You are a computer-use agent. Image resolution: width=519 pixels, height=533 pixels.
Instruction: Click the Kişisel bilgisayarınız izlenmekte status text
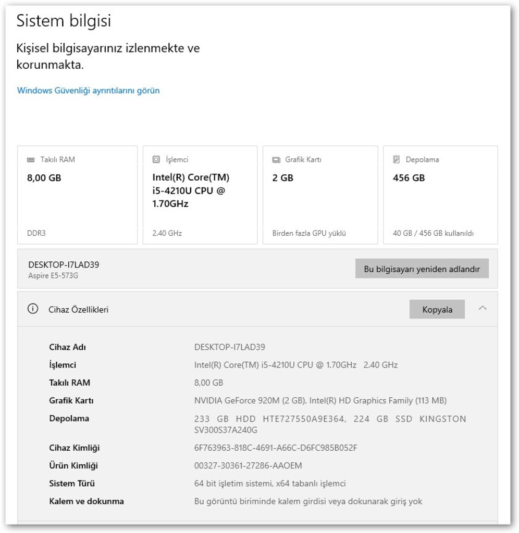[x=108, y=56]
